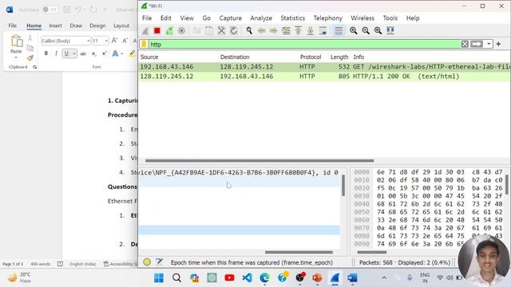Toggle italic formatting in Word
This screenshot has height=287, width=511.
[56, 53]
